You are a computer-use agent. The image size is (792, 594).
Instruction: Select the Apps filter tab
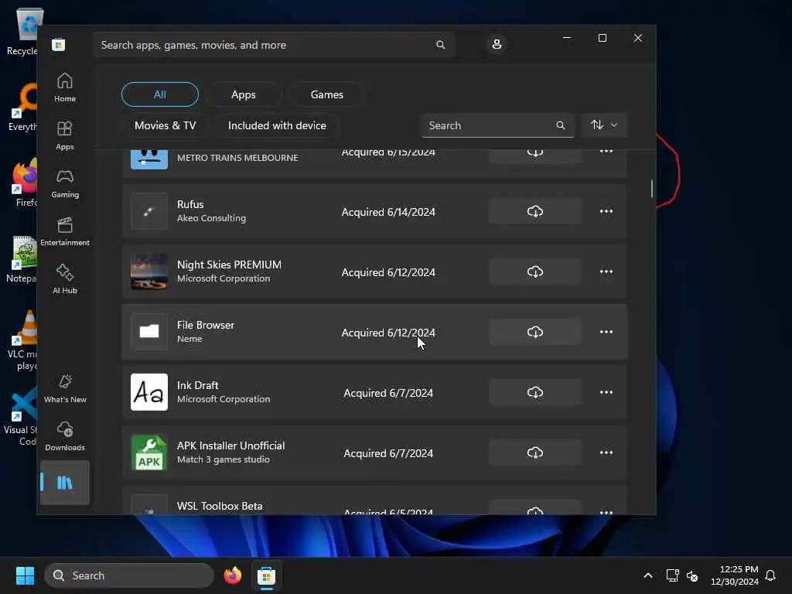tap(244, 94)
